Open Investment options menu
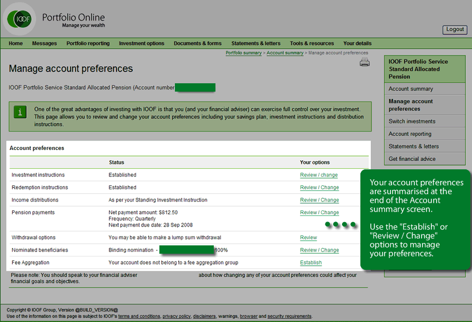 tap(142, 43)
